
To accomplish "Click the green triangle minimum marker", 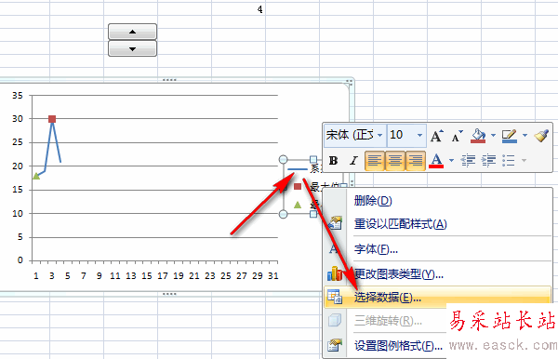I will (36, 176).
